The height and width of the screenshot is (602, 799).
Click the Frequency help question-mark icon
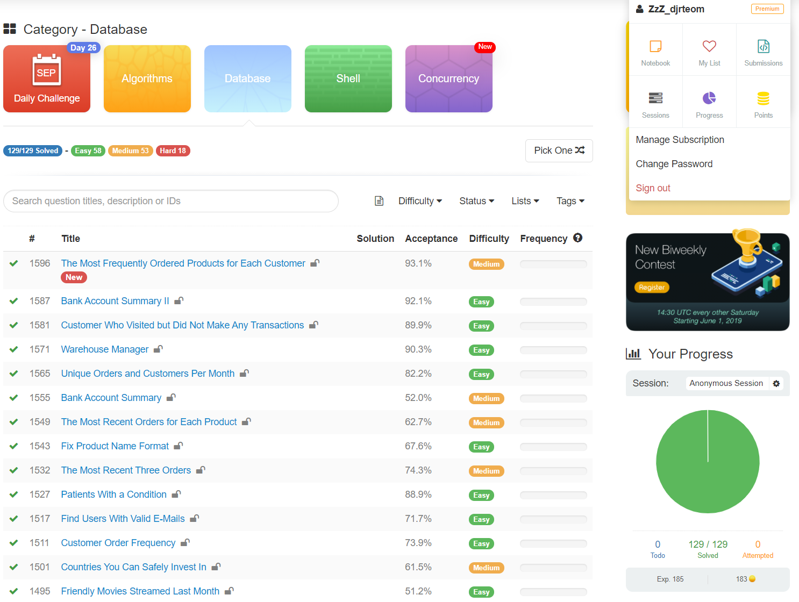coord(578,238)
